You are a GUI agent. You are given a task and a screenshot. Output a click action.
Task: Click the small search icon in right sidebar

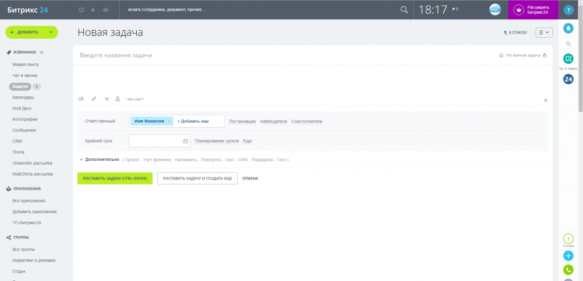pos(568,44)
